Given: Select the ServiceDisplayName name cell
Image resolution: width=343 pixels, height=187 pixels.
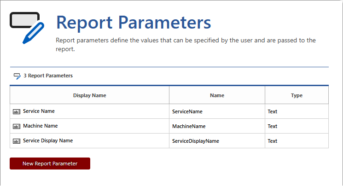Looking at the screenshot, I should tap(196, 141).
